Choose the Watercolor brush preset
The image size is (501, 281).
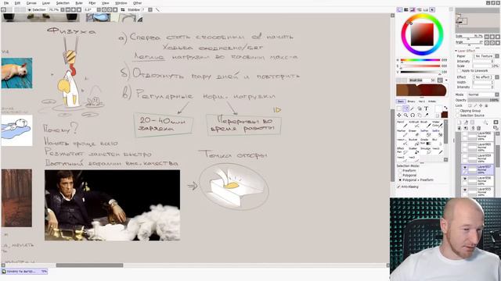coord(438,125)
